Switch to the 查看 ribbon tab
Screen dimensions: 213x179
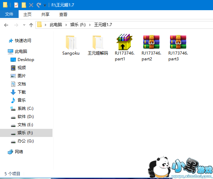point(63,14)
